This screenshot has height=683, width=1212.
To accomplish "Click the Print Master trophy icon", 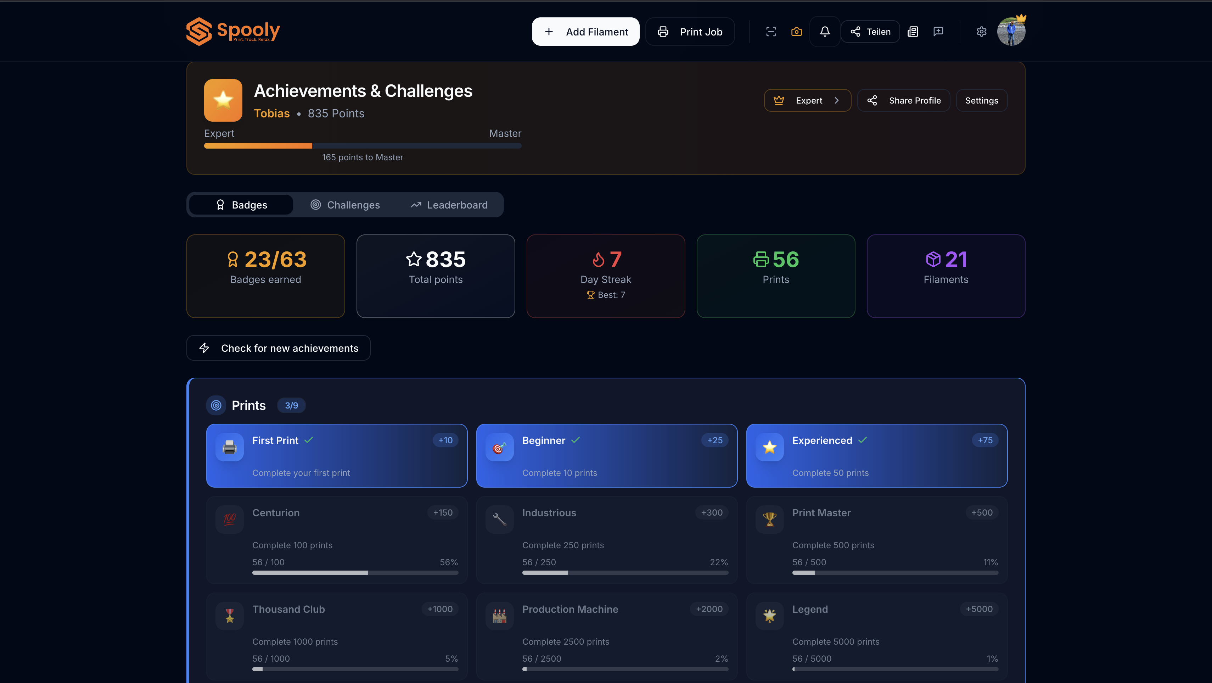I will click(x=769, y=519).
